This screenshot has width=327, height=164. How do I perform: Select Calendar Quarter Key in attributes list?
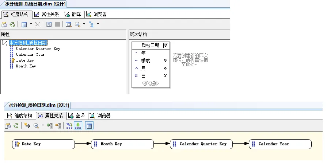pos(38,49)
